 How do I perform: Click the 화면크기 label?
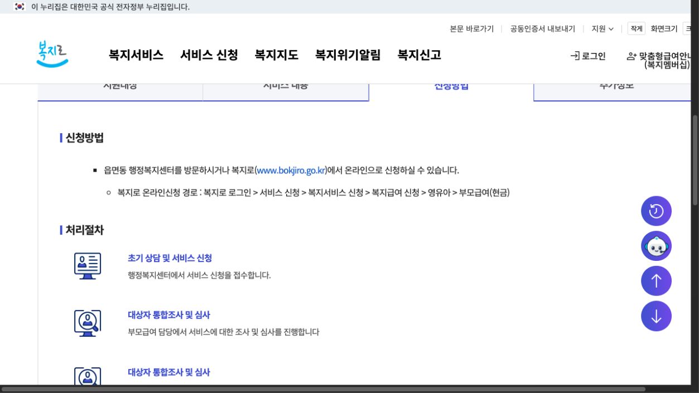point(664,29)
